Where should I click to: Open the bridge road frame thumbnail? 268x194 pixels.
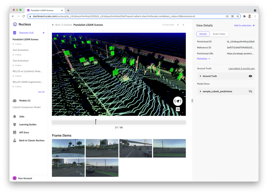(136, 148)
